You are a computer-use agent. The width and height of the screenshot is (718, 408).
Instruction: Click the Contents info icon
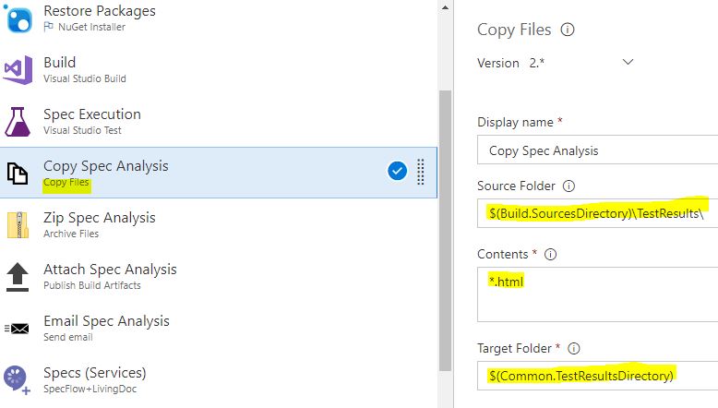tap(550, 254)
